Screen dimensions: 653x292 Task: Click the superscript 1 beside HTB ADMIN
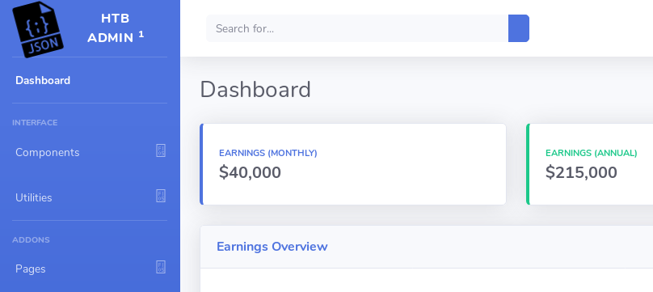point(141,34)
